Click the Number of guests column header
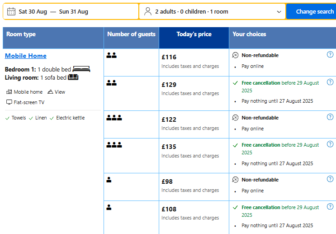 click(x=131, y=34)
